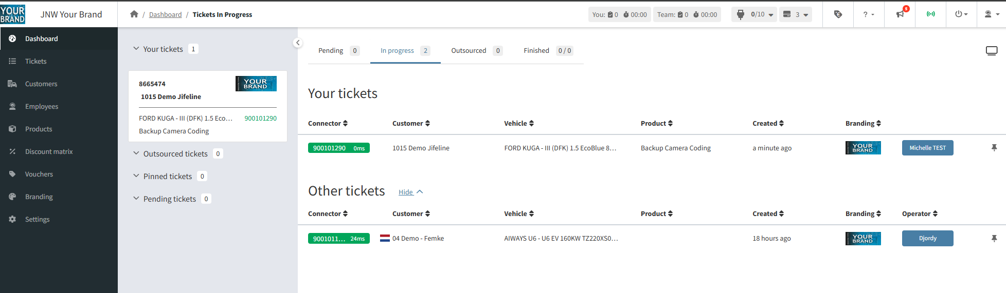The height and width of the screenshot is (293, 1006).
Task: Switch to monitor display view
Action: (x=991, y=51)
